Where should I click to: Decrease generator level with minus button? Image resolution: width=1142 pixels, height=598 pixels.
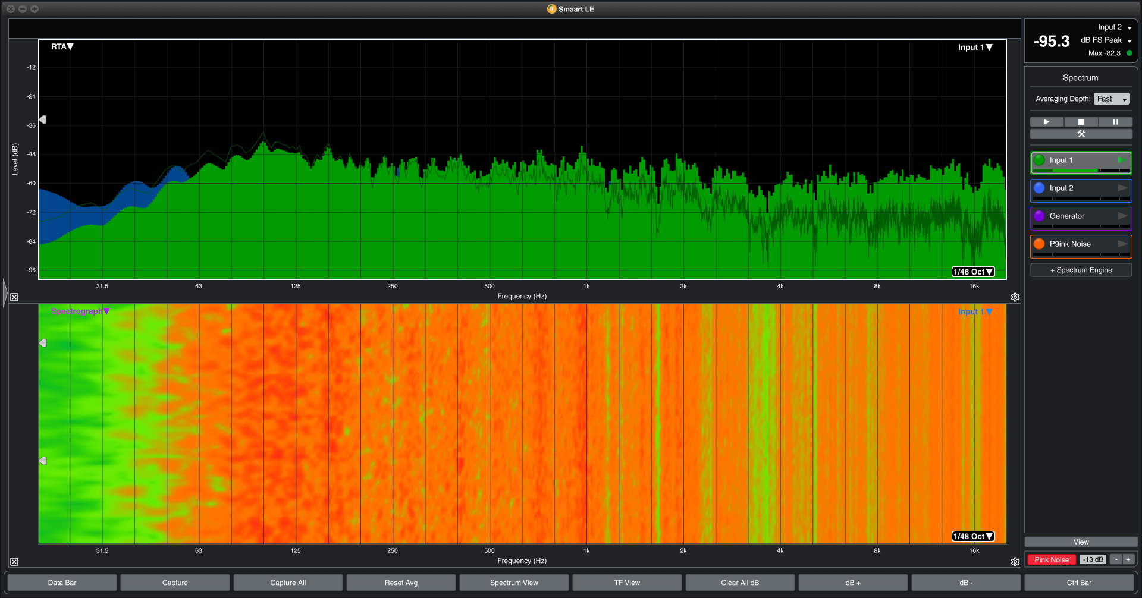1116,559
